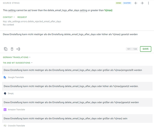Click the DONE status tag
The height and width of the screenshot is (128, 154).
[119, 3]
